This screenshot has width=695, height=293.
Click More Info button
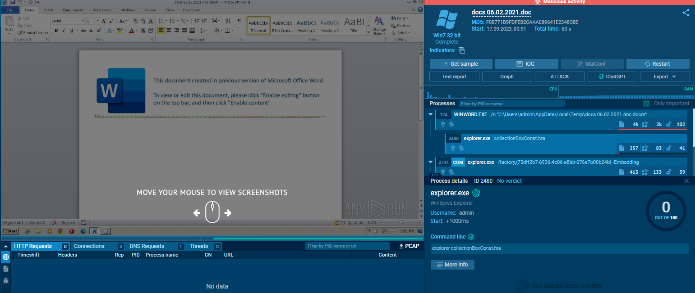point(452,265)
